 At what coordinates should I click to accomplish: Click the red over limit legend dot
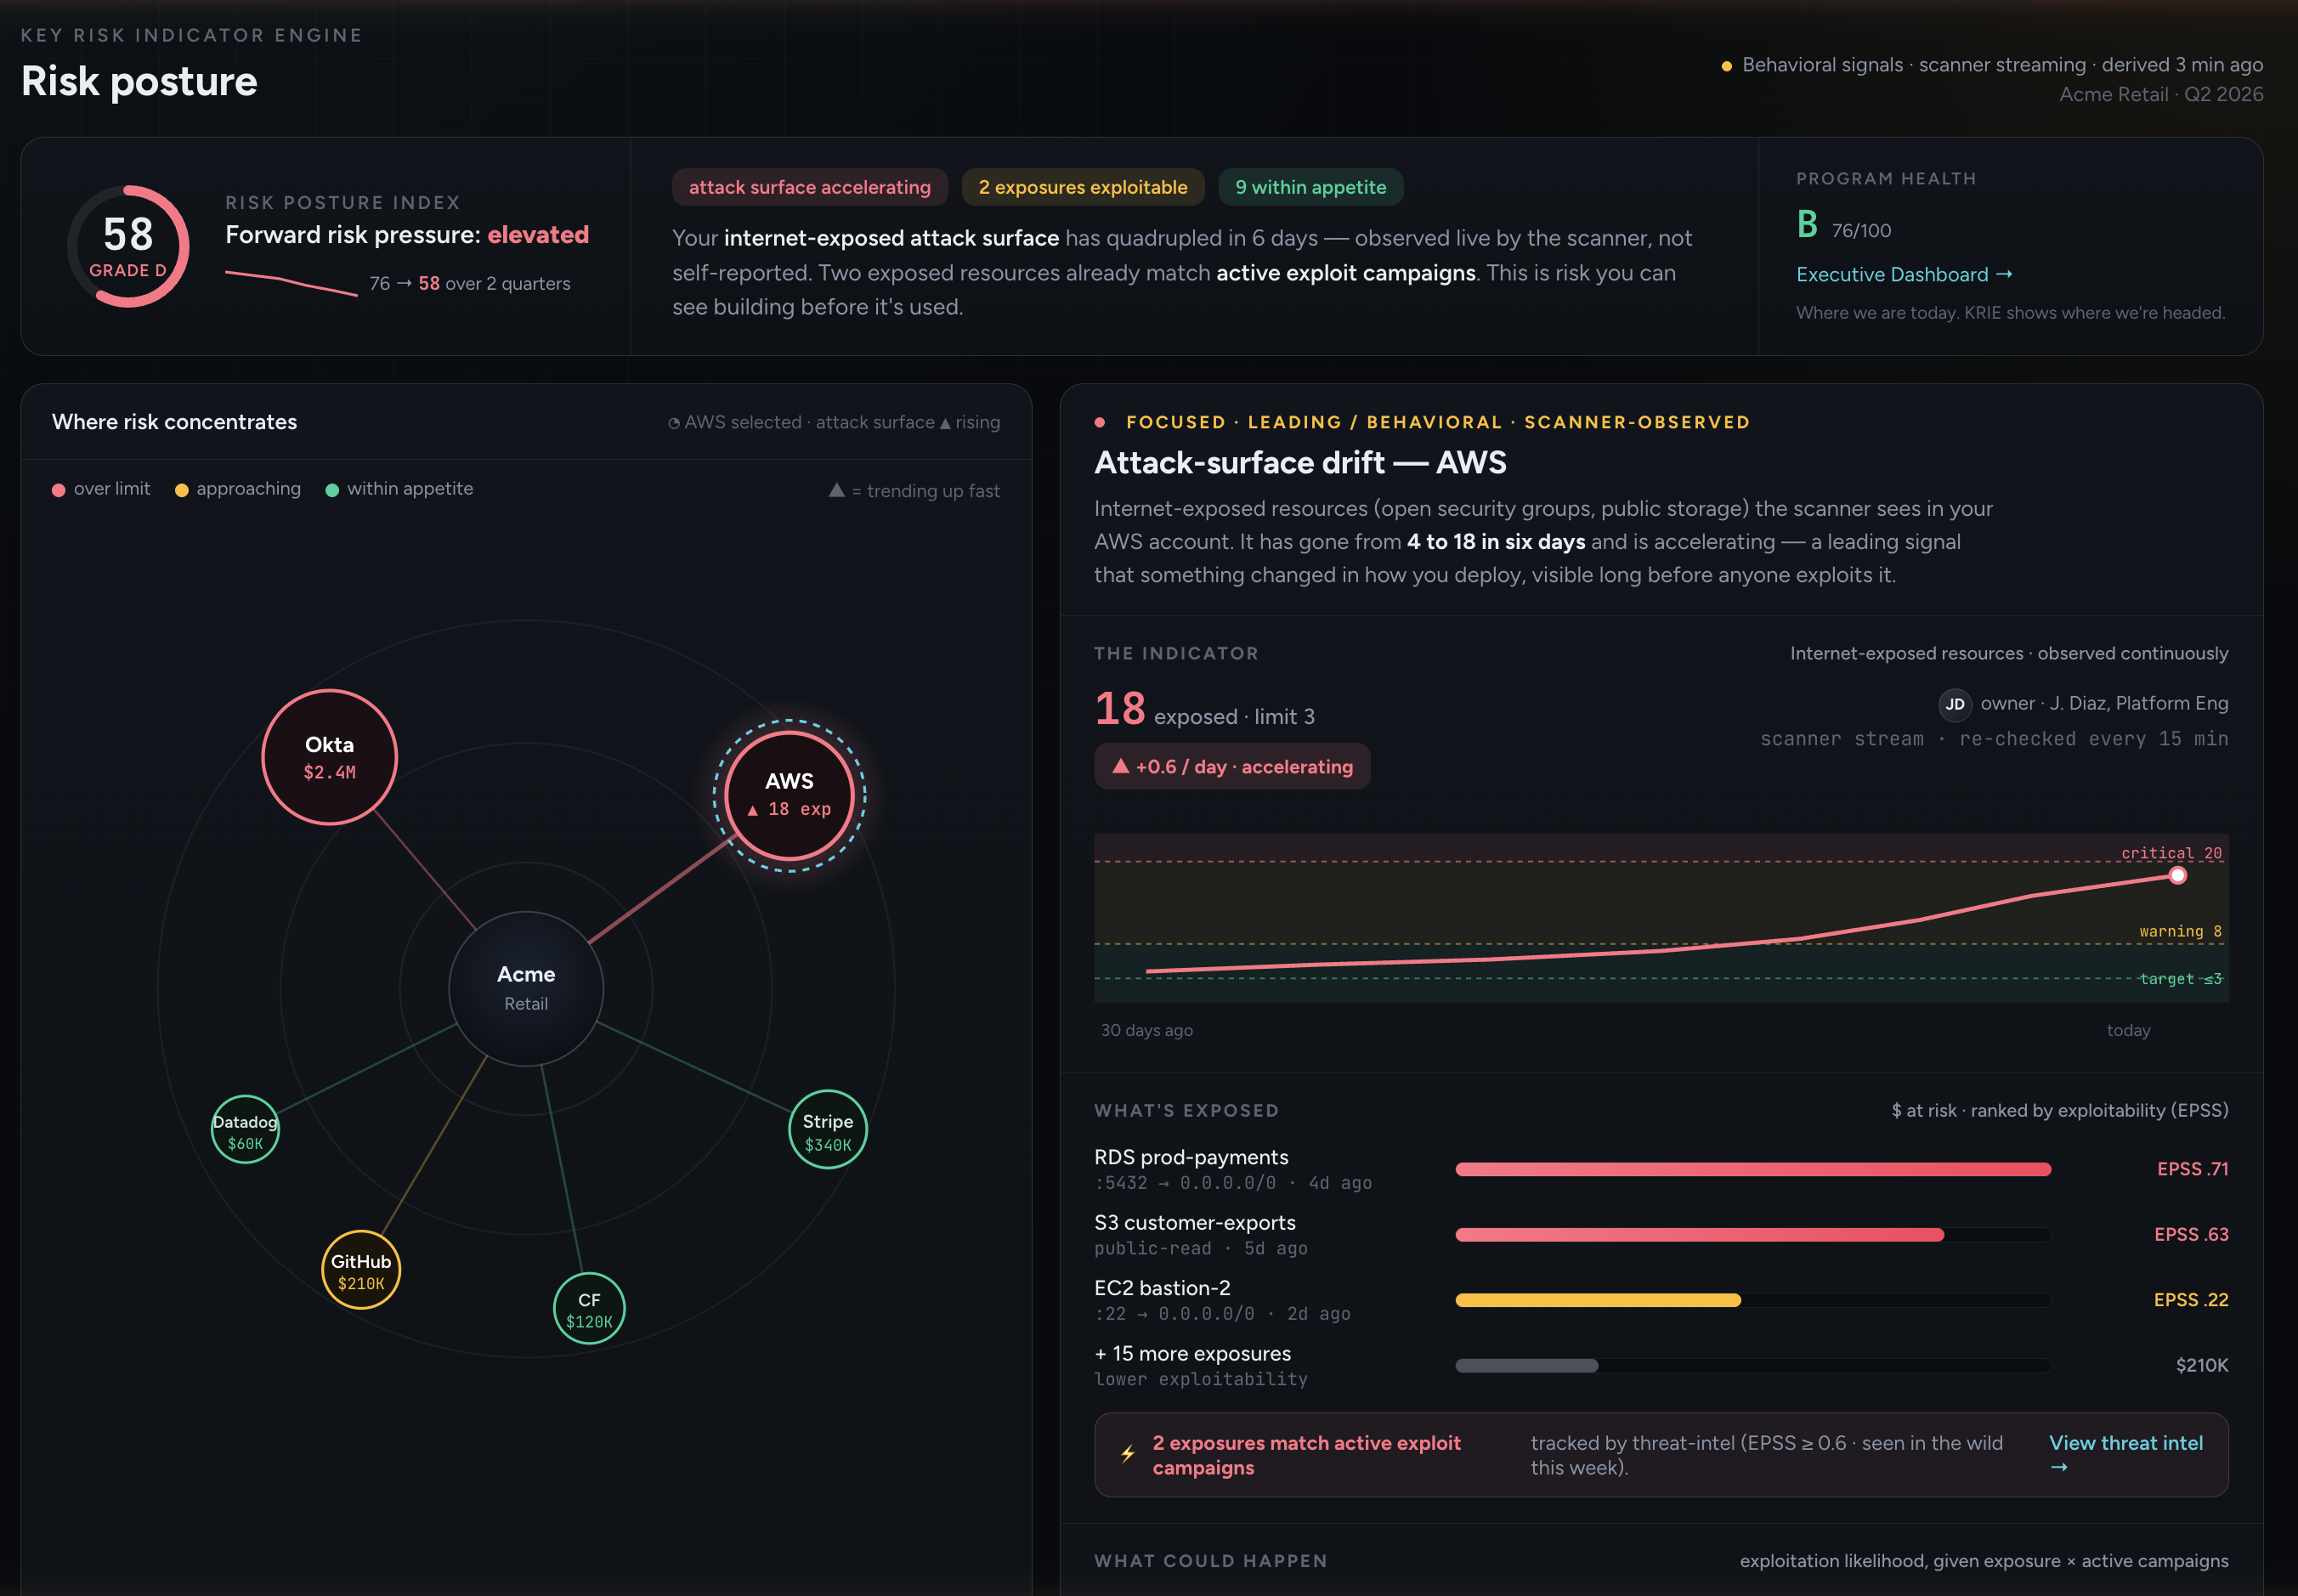[59, 490]
